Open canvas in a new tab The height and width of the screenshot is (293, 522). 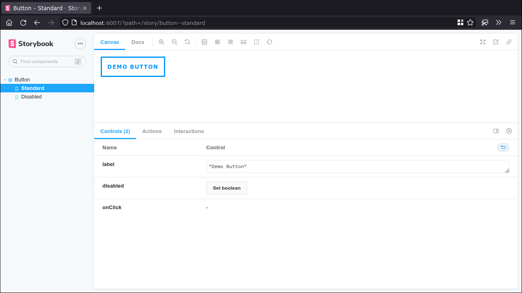(496, 42)
